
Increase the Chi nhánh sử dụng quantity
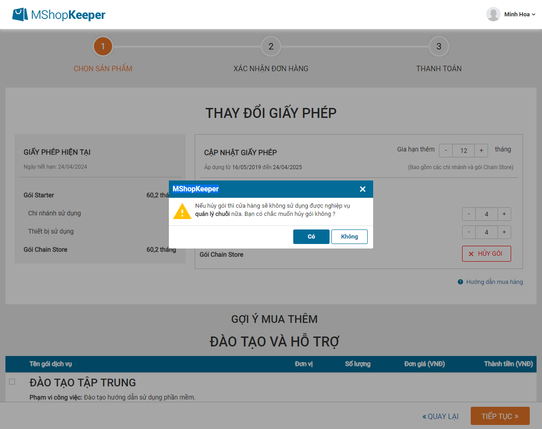504,214
